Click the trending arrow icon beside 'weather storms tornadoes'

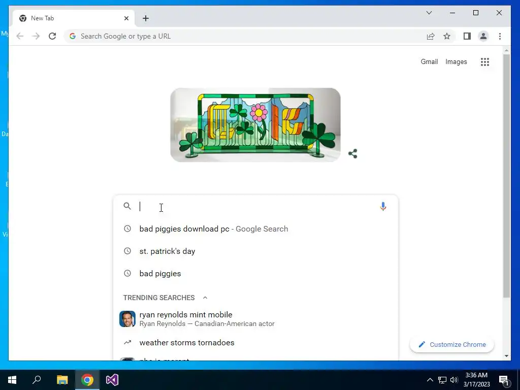tap(127, 342)
